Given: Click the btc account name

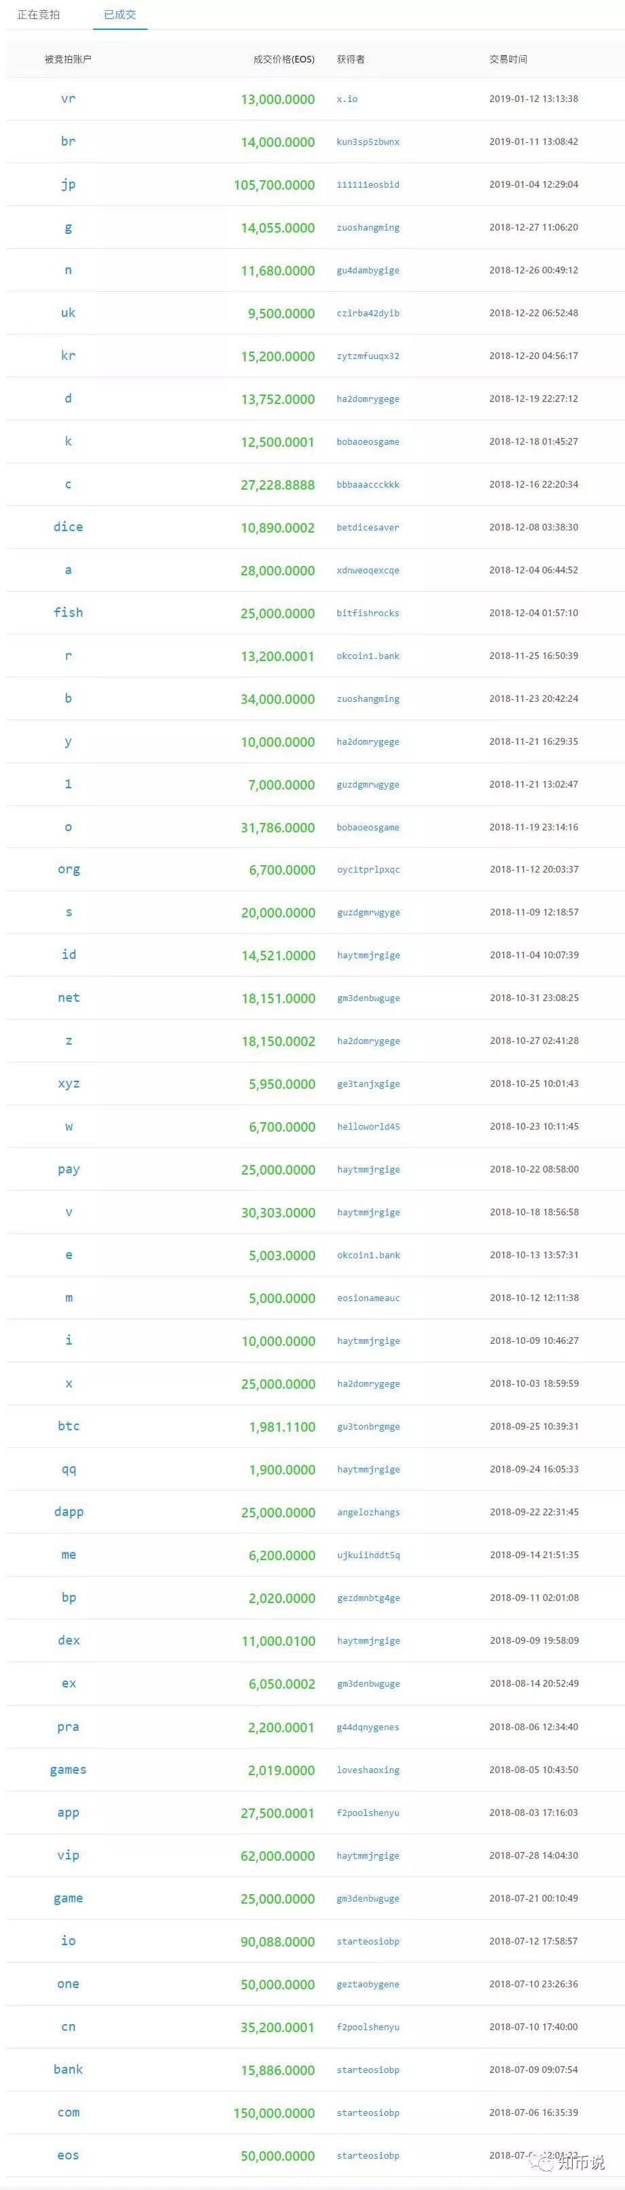Looking at the screenshot, I should tap(69, 1426).
